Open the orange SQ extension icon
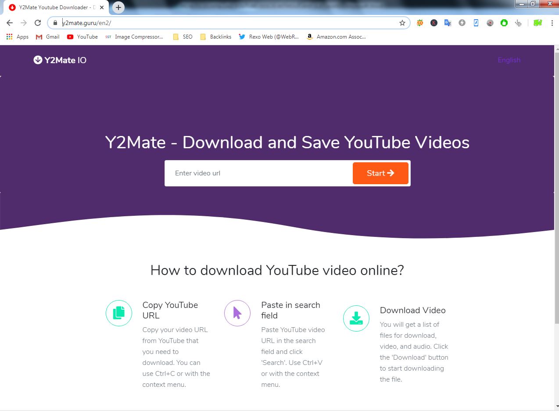The width and height of the screenshot is (559, 411). pyautogui.click(x=420, y=23)
